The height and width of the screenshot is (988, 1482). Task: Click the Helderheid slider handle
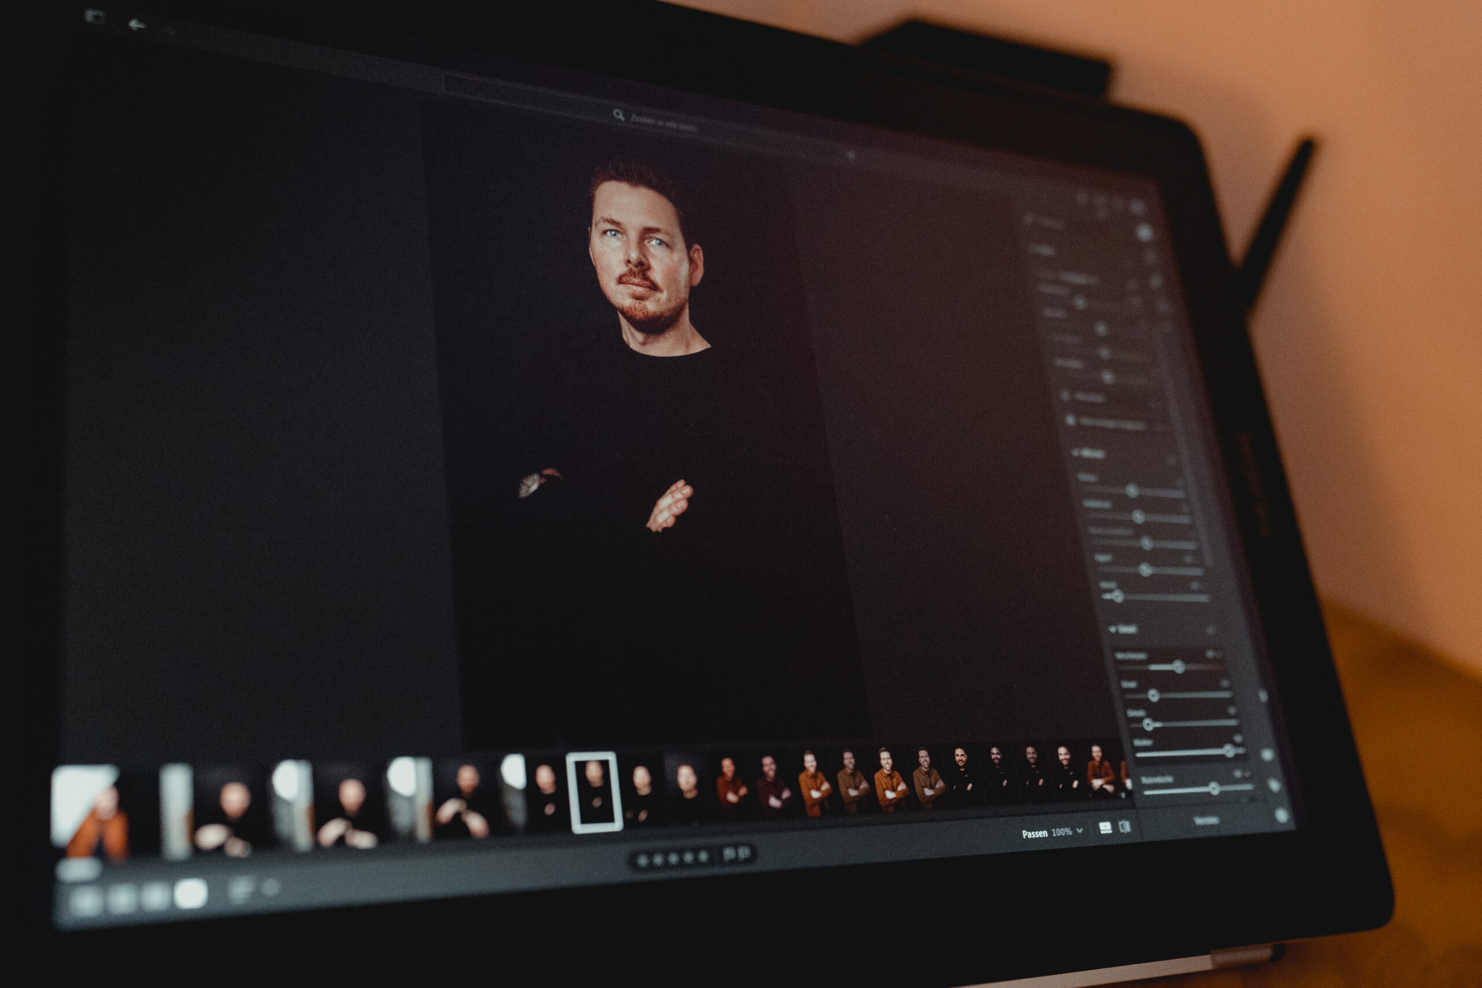pyautogui.click(x=1138, y=517)
